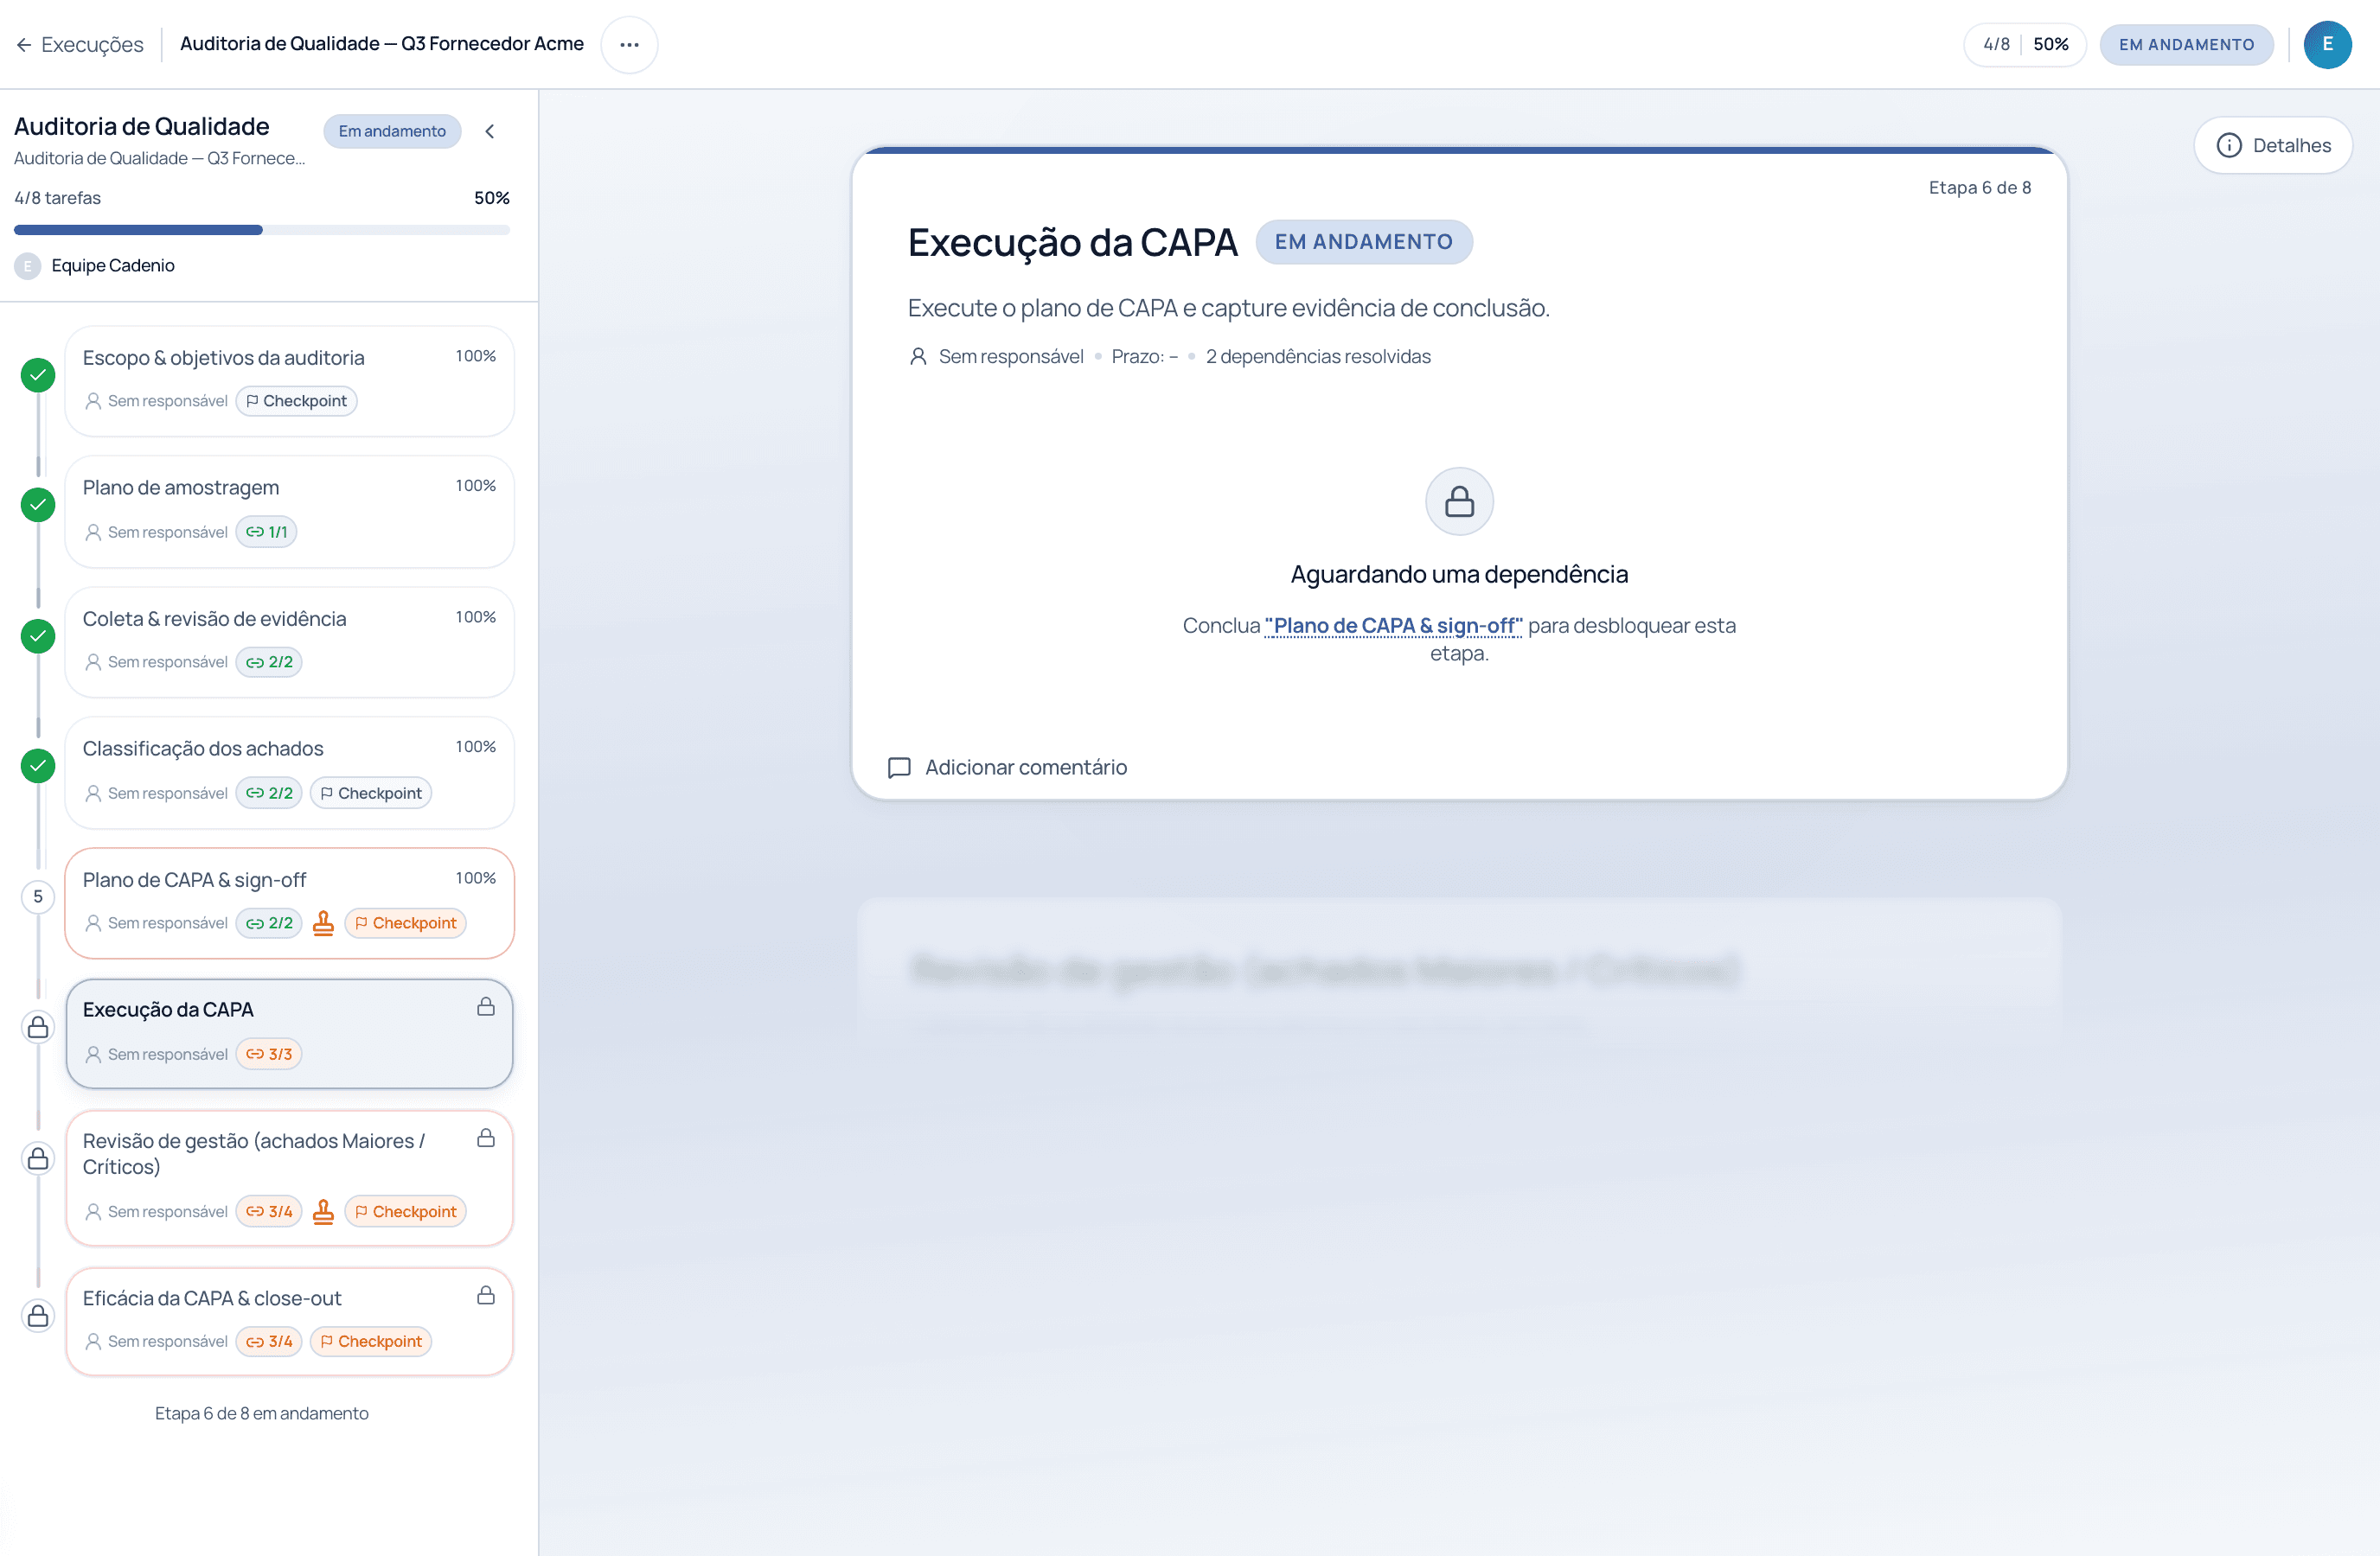
Task: Click Etapa 6 de 8 label in main card
Action: 1979,187
